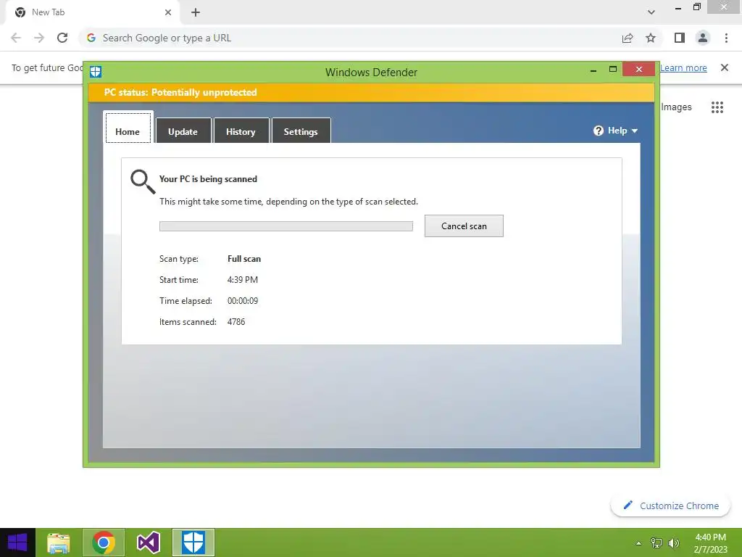Open the volume speaker tray icon
Viewport: 742px width, 557px height.
coord(673,543)
